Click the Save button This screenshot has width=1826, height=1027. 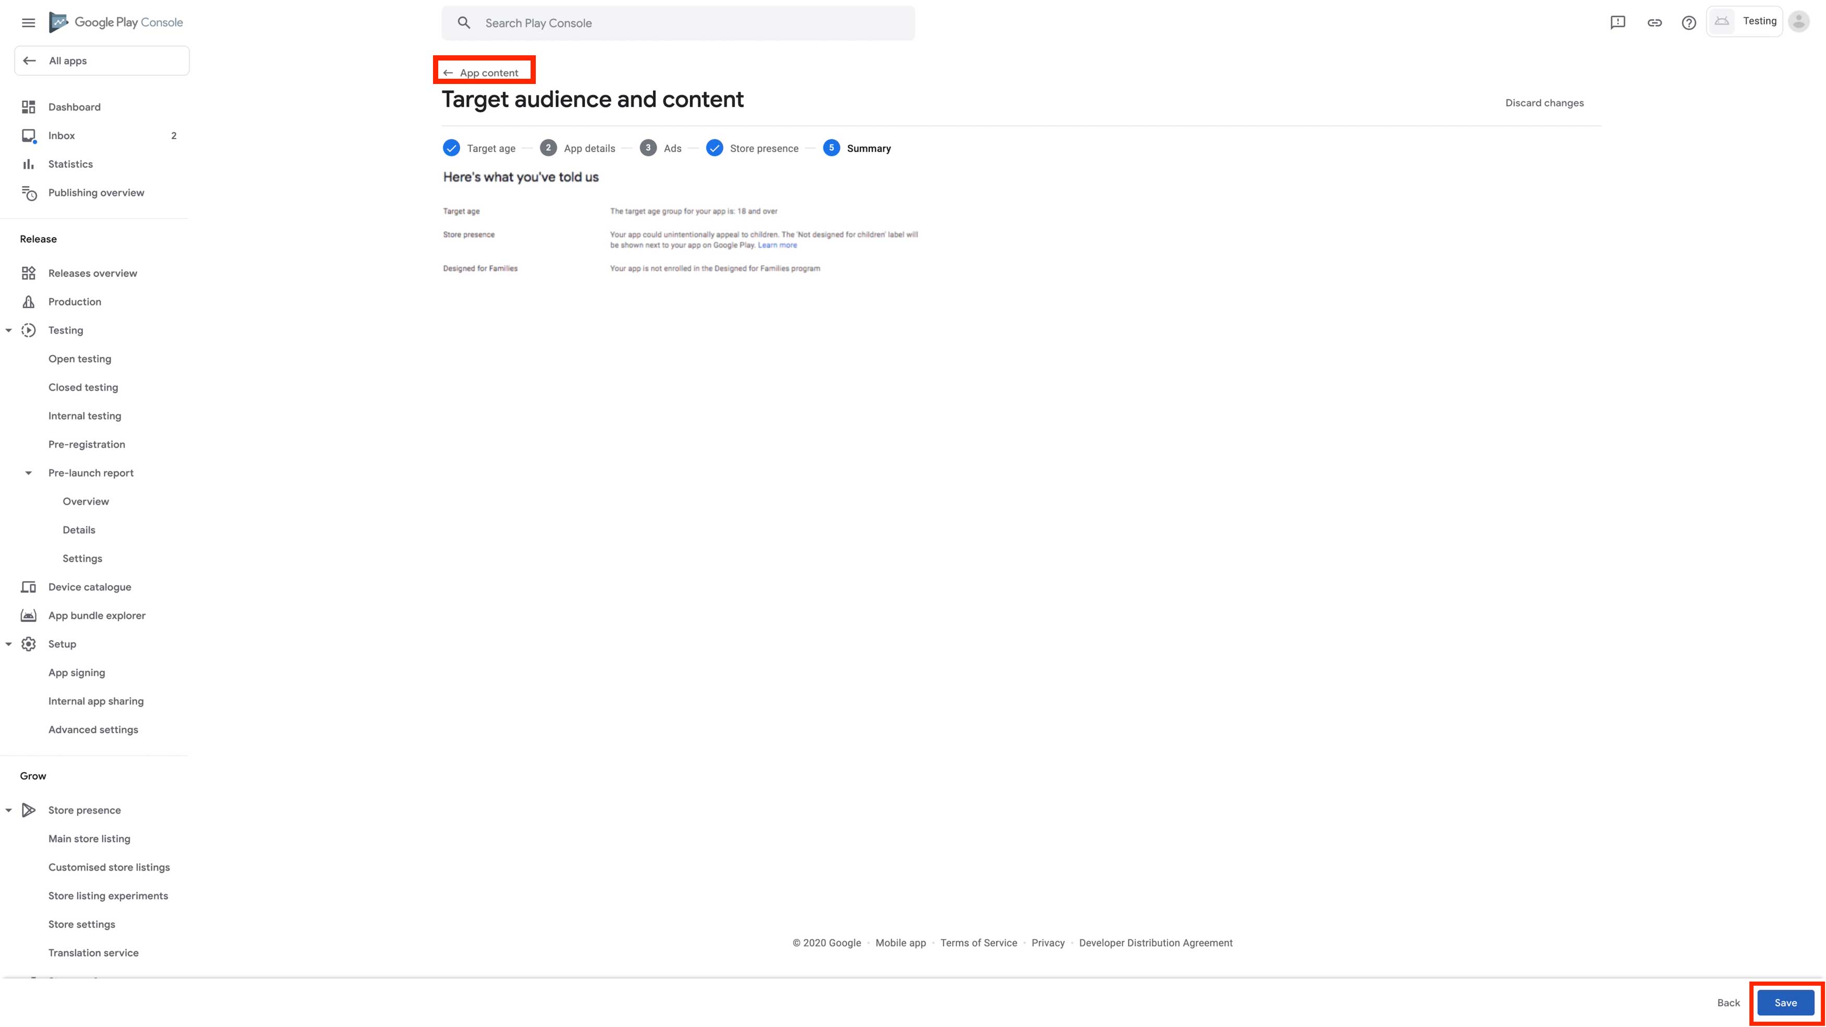(1786, 1003)
